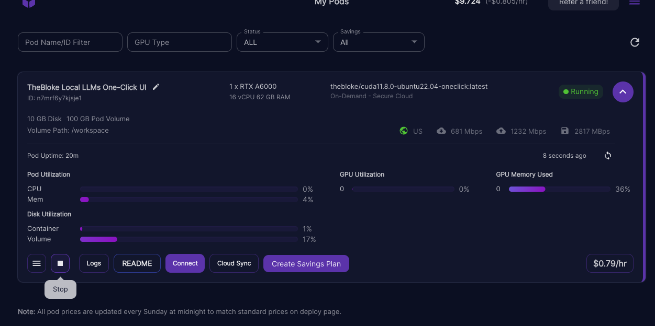Click the thebloke/cuda11.8.0 image name
Viewport: 655px width, 326px height.
409,87
